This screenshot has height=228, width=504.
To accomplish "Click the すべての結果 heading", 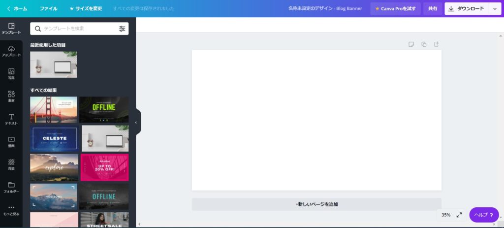I will click(43, 90).
